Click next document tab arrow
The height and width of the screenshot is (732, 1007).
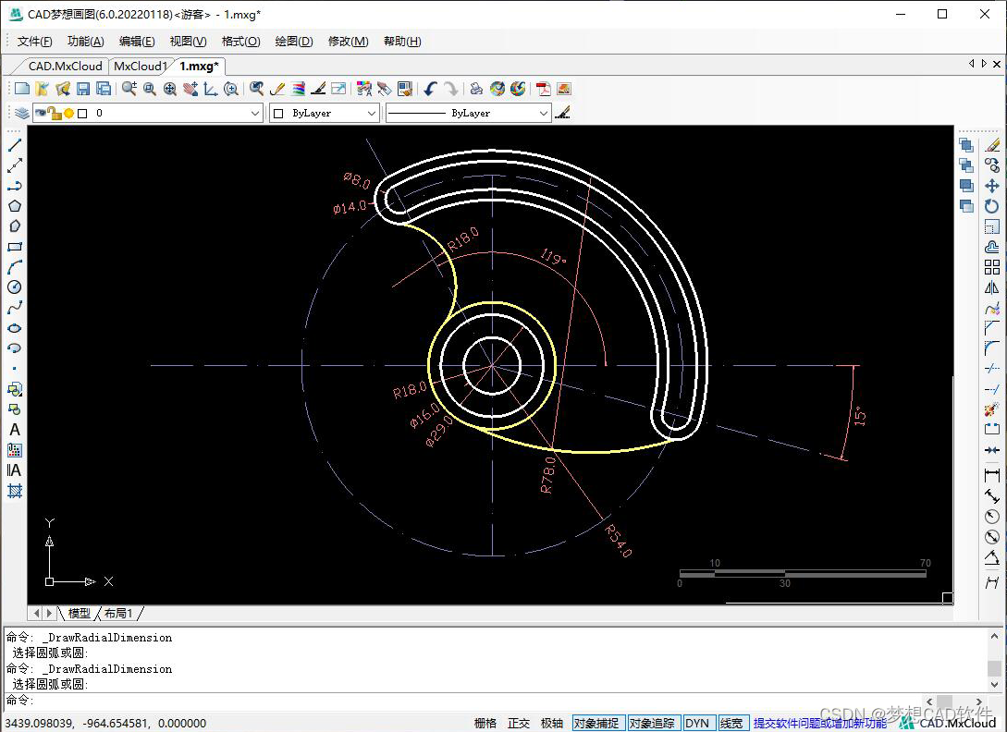984,64
